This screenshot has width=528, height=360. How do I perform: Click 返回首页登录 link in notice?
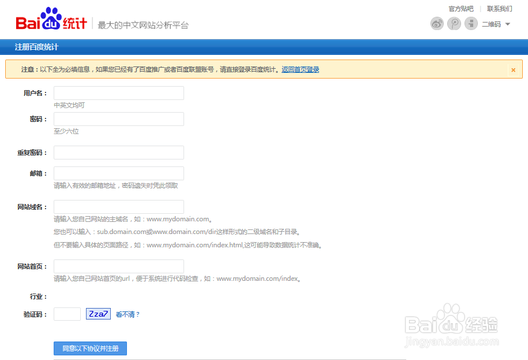click(x=300, y=70)
